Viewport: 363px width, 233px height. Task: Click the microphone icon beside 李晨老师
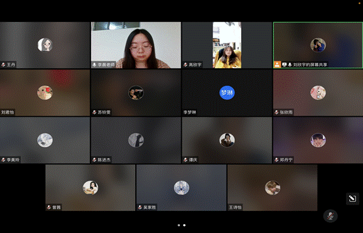[x=95, y=64]
